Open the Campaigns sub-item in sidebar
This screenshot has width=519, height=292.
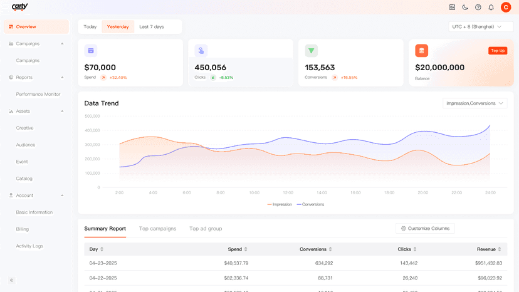(28, 61)
